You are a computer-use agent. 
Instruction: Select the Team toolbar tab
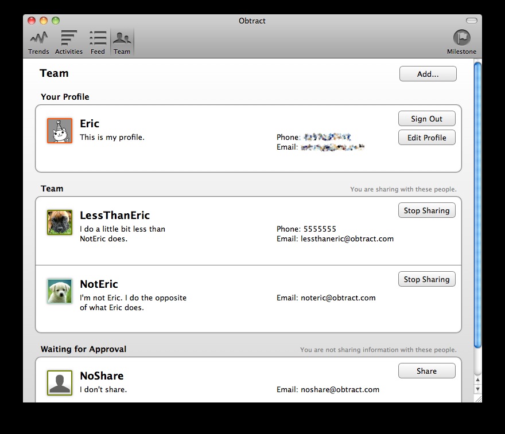122,43
